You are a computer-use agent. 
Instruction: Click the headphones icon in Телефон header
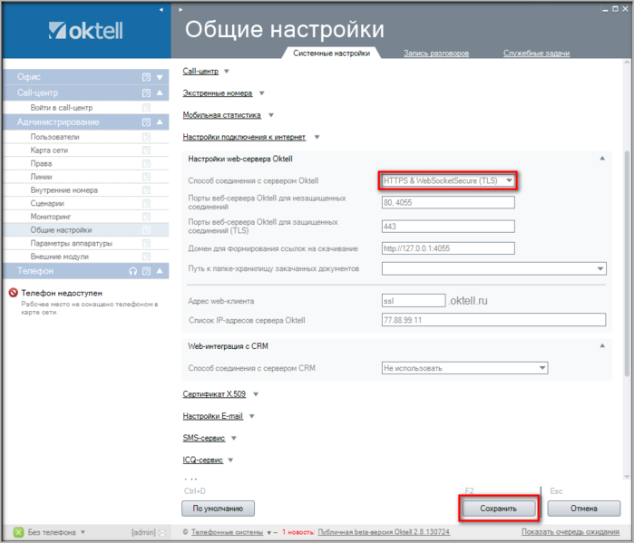[133, 271]
